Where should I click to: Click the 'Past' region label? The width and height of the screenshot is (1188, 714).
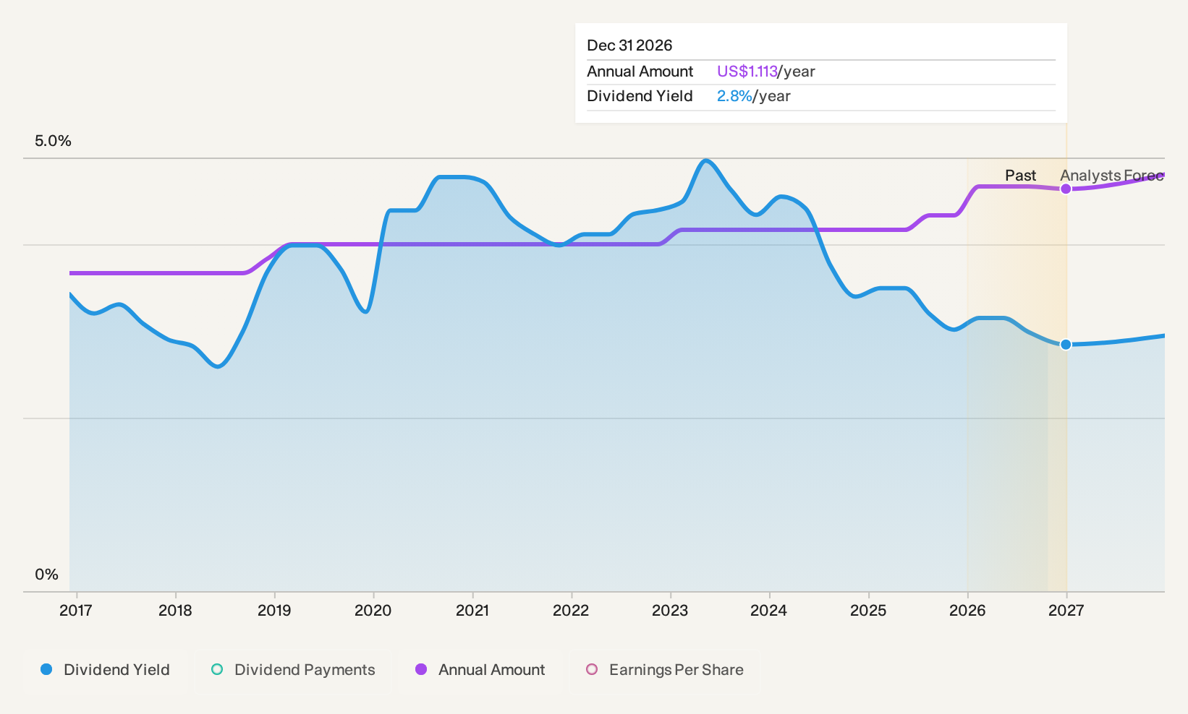[x=1020, y=176]
